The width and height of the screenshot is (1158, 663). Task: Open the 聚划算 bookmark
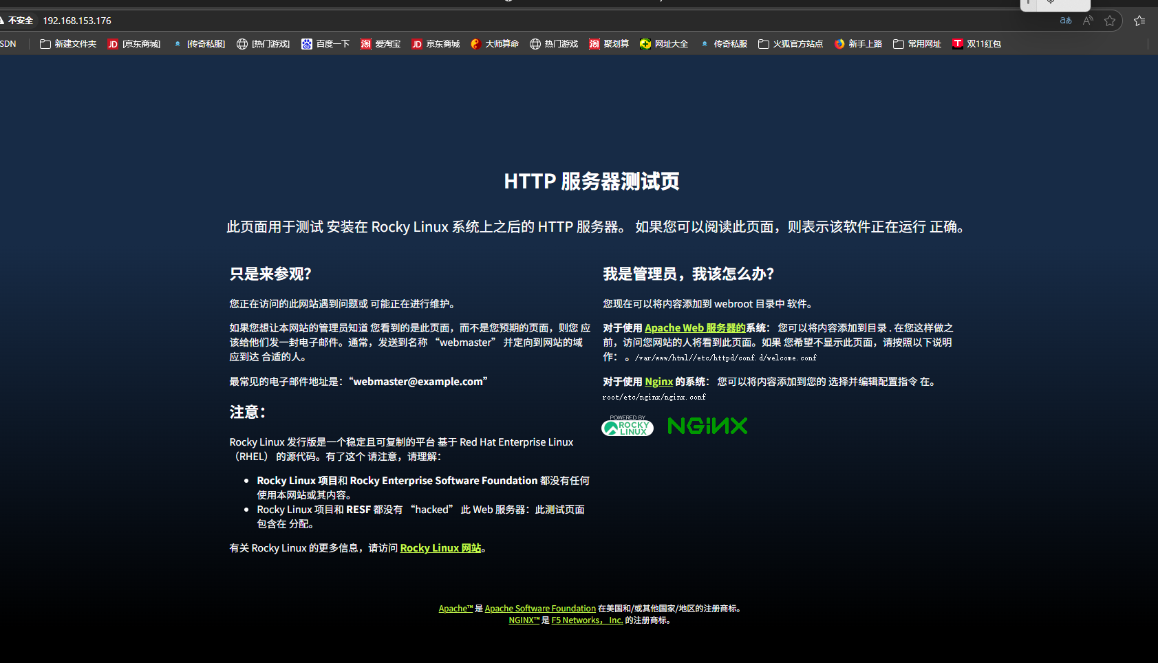coord(609,44)
